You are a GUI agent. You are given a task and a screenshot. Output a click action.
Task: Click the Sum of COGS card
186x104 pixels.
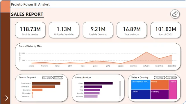(166, 30)
